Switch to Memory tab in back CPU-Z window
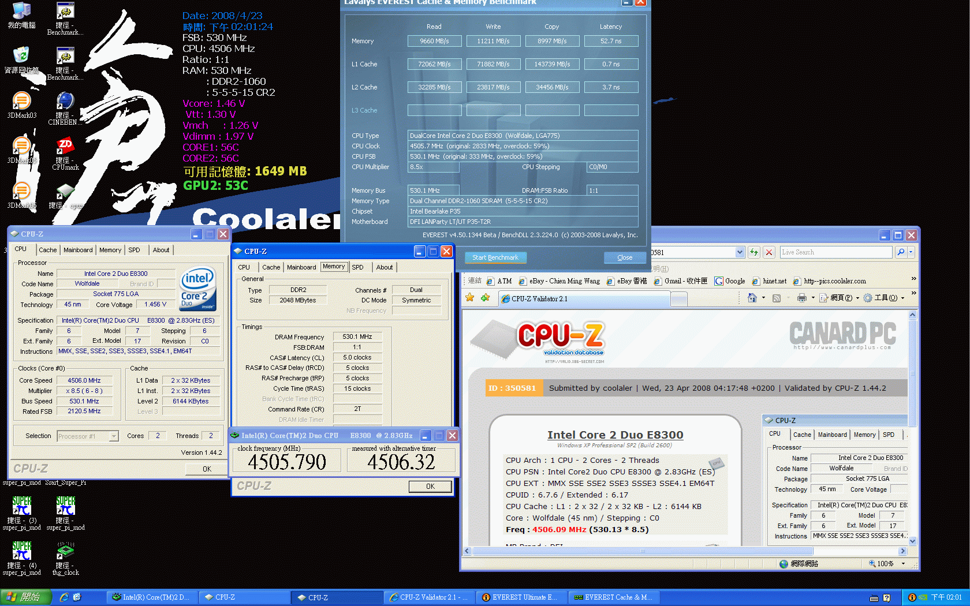Screen dimensions: 970x606 pos(110,250)
